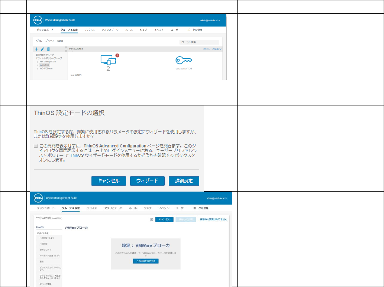The width and height of the screenshot is (384, 287).
Task: Click キャンセル in the ThinOS mode dialog
Action: (109, 181)
